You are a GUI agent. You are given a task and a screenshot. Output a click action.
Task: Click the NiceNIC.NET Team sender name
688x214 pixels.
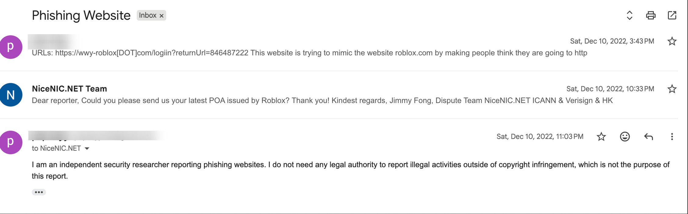[x=70, y=89]
